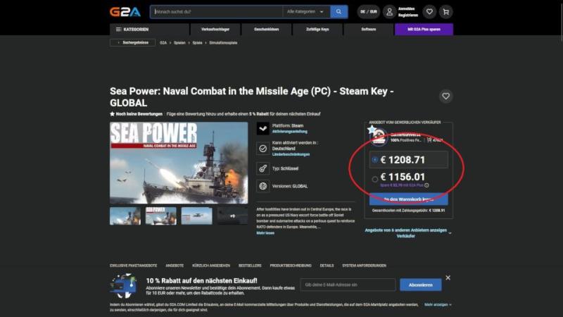Open the Geschenkideen menu item
563x317 pixels.
coord(267,30)
